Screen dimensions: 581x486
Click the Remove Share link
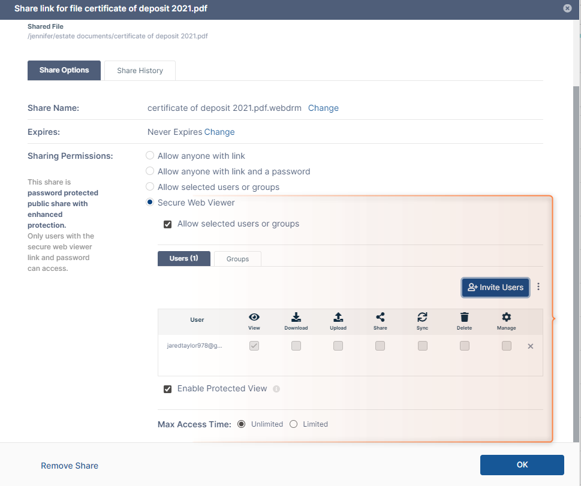70,466
